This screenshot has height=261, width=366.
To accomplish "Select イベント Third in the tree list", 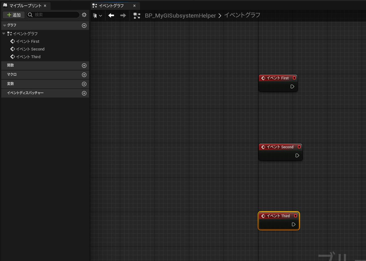I will pos(28,57).
